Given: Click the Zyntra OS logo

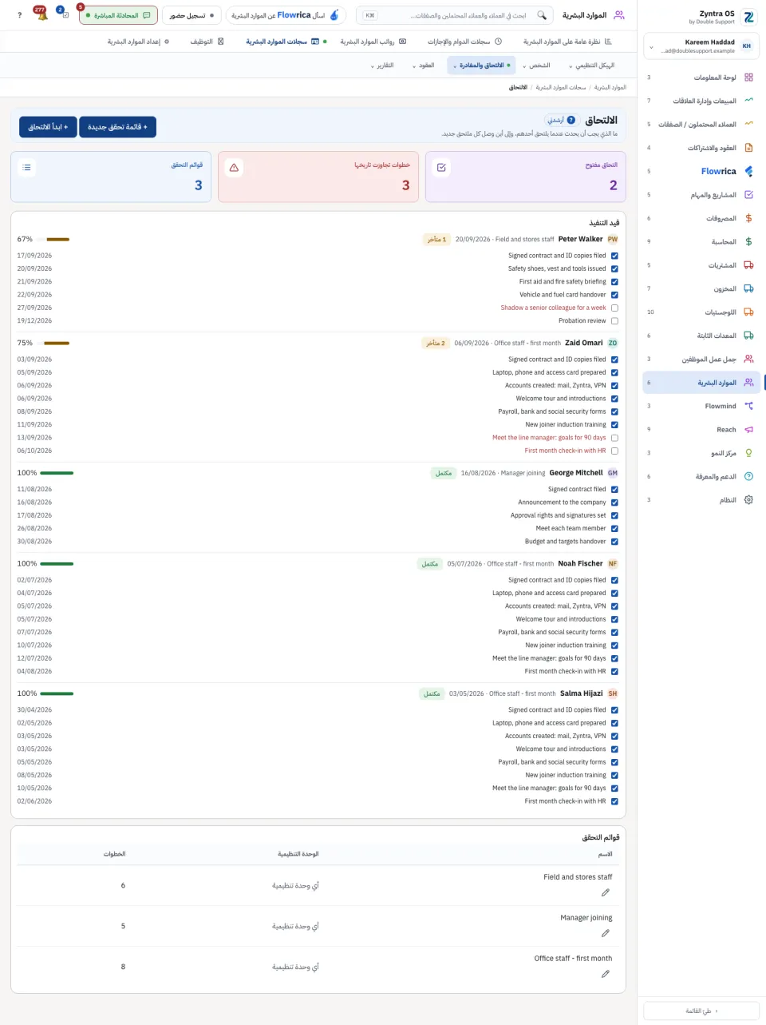Looking at the screenshot, I should [x=748, y=17].
